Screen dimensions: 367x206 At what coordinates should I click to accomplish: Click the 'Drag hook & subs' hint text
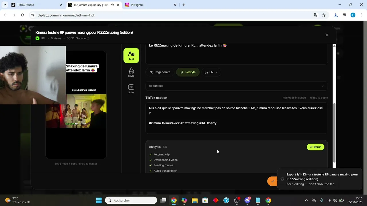coord(76,164)
